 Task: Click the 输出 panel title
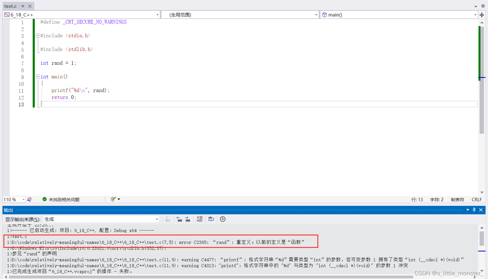click(8, 210)
